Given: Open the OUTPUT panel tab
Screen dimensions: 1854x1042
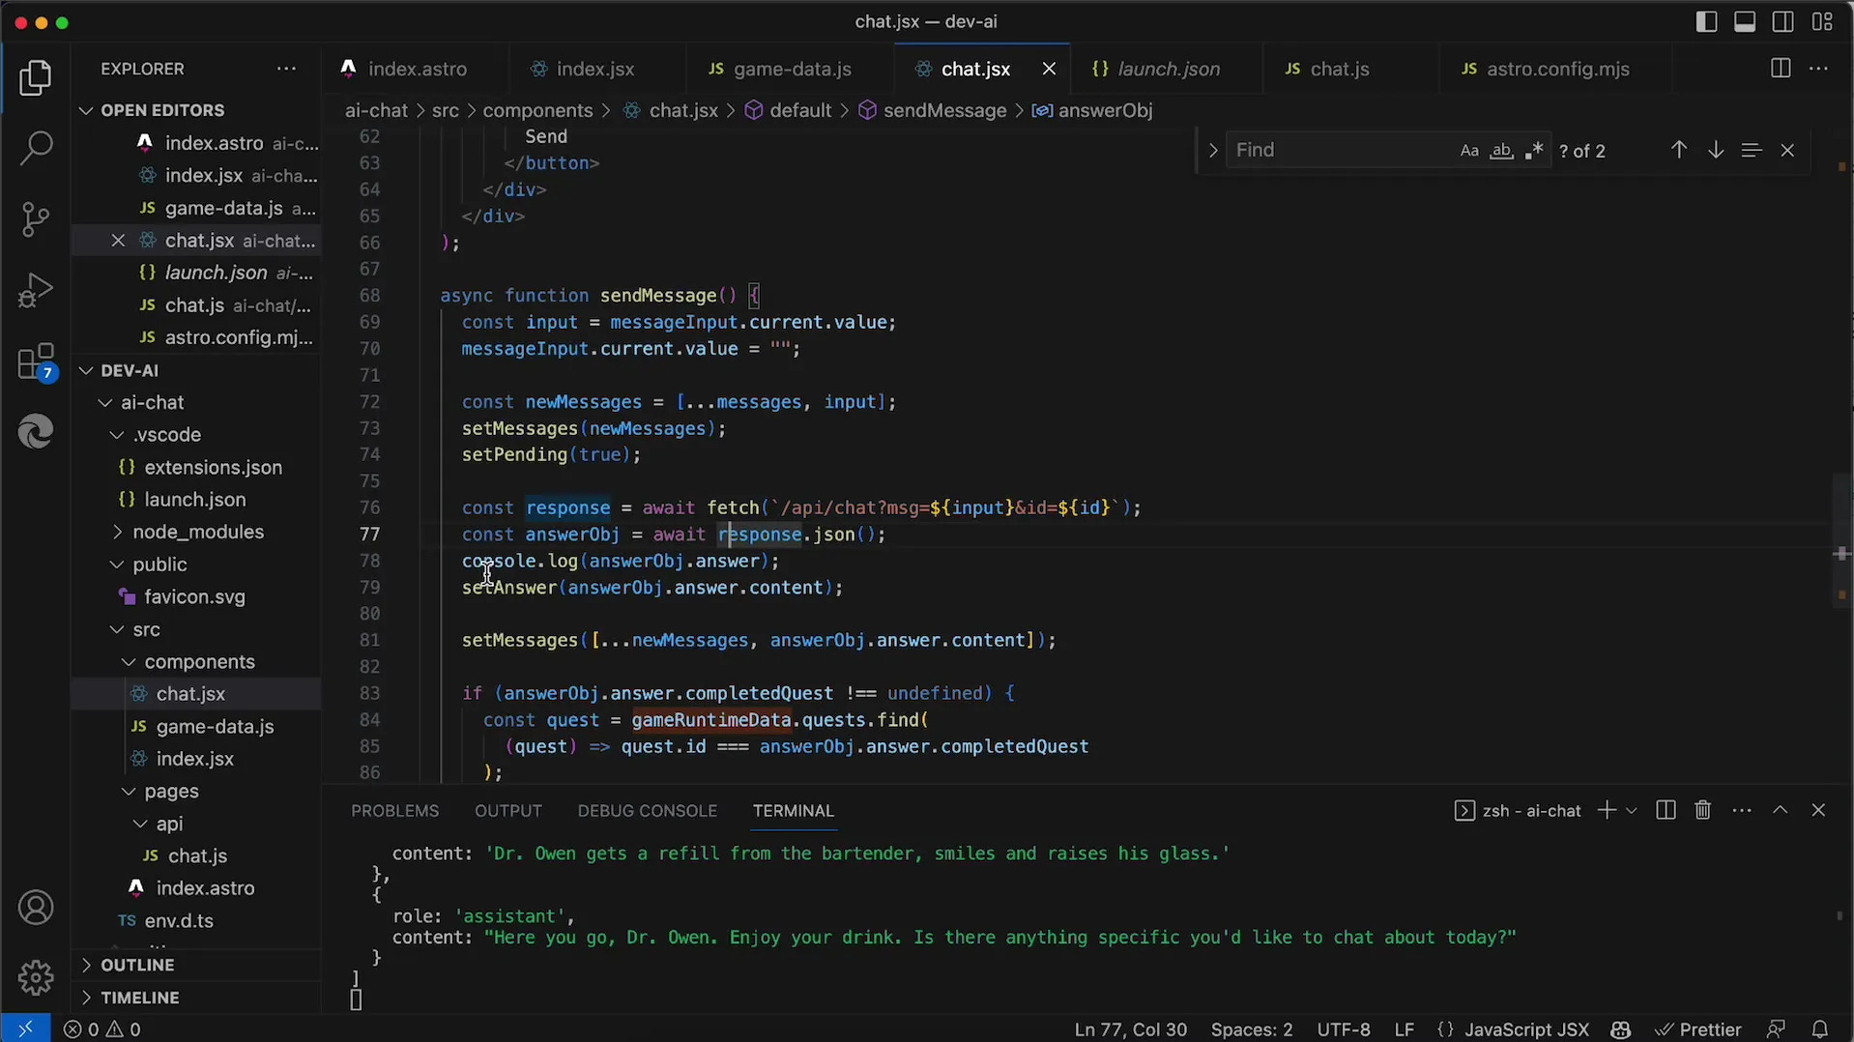Looking at the screenshot, I should click(x=507, y=811).
